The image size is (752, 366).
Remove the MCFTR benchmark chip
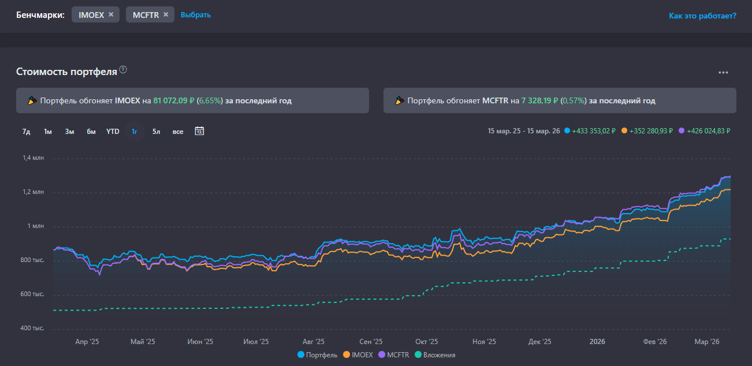click(x=166, y=15)
